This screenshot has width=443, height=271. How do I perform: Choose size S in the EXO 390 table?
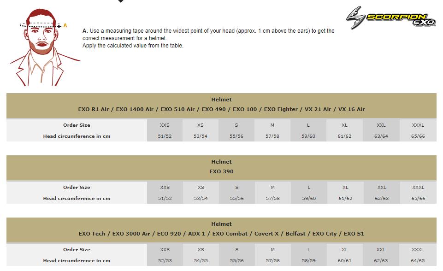tap(237, 188)
